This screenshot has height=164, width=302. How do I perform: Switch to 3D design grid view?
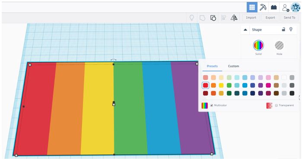click(x=252, y=7)
